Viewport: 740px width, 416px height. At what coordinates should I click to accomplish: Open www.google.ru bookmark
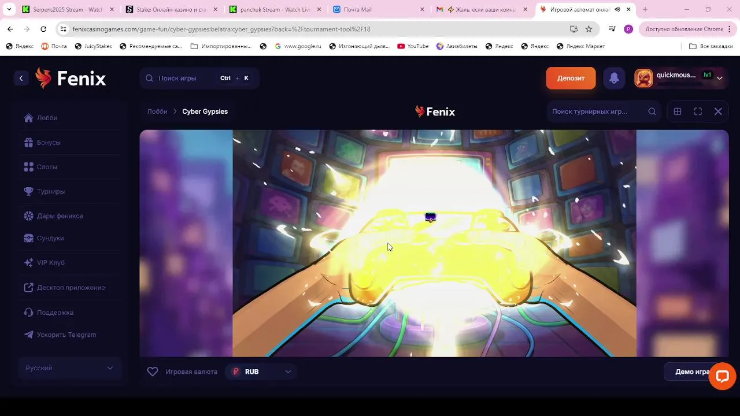coord(297,46)
